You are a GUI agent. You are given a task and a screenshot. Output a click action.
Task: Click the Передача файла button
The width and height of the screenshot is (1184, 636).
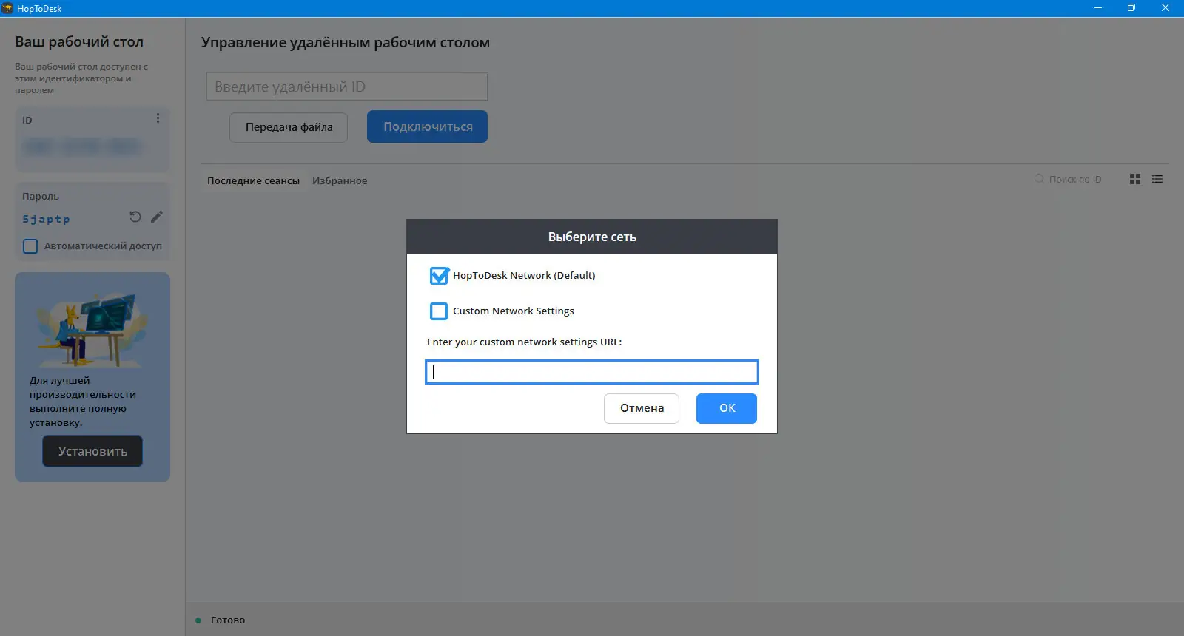click(x=289, y=127)
